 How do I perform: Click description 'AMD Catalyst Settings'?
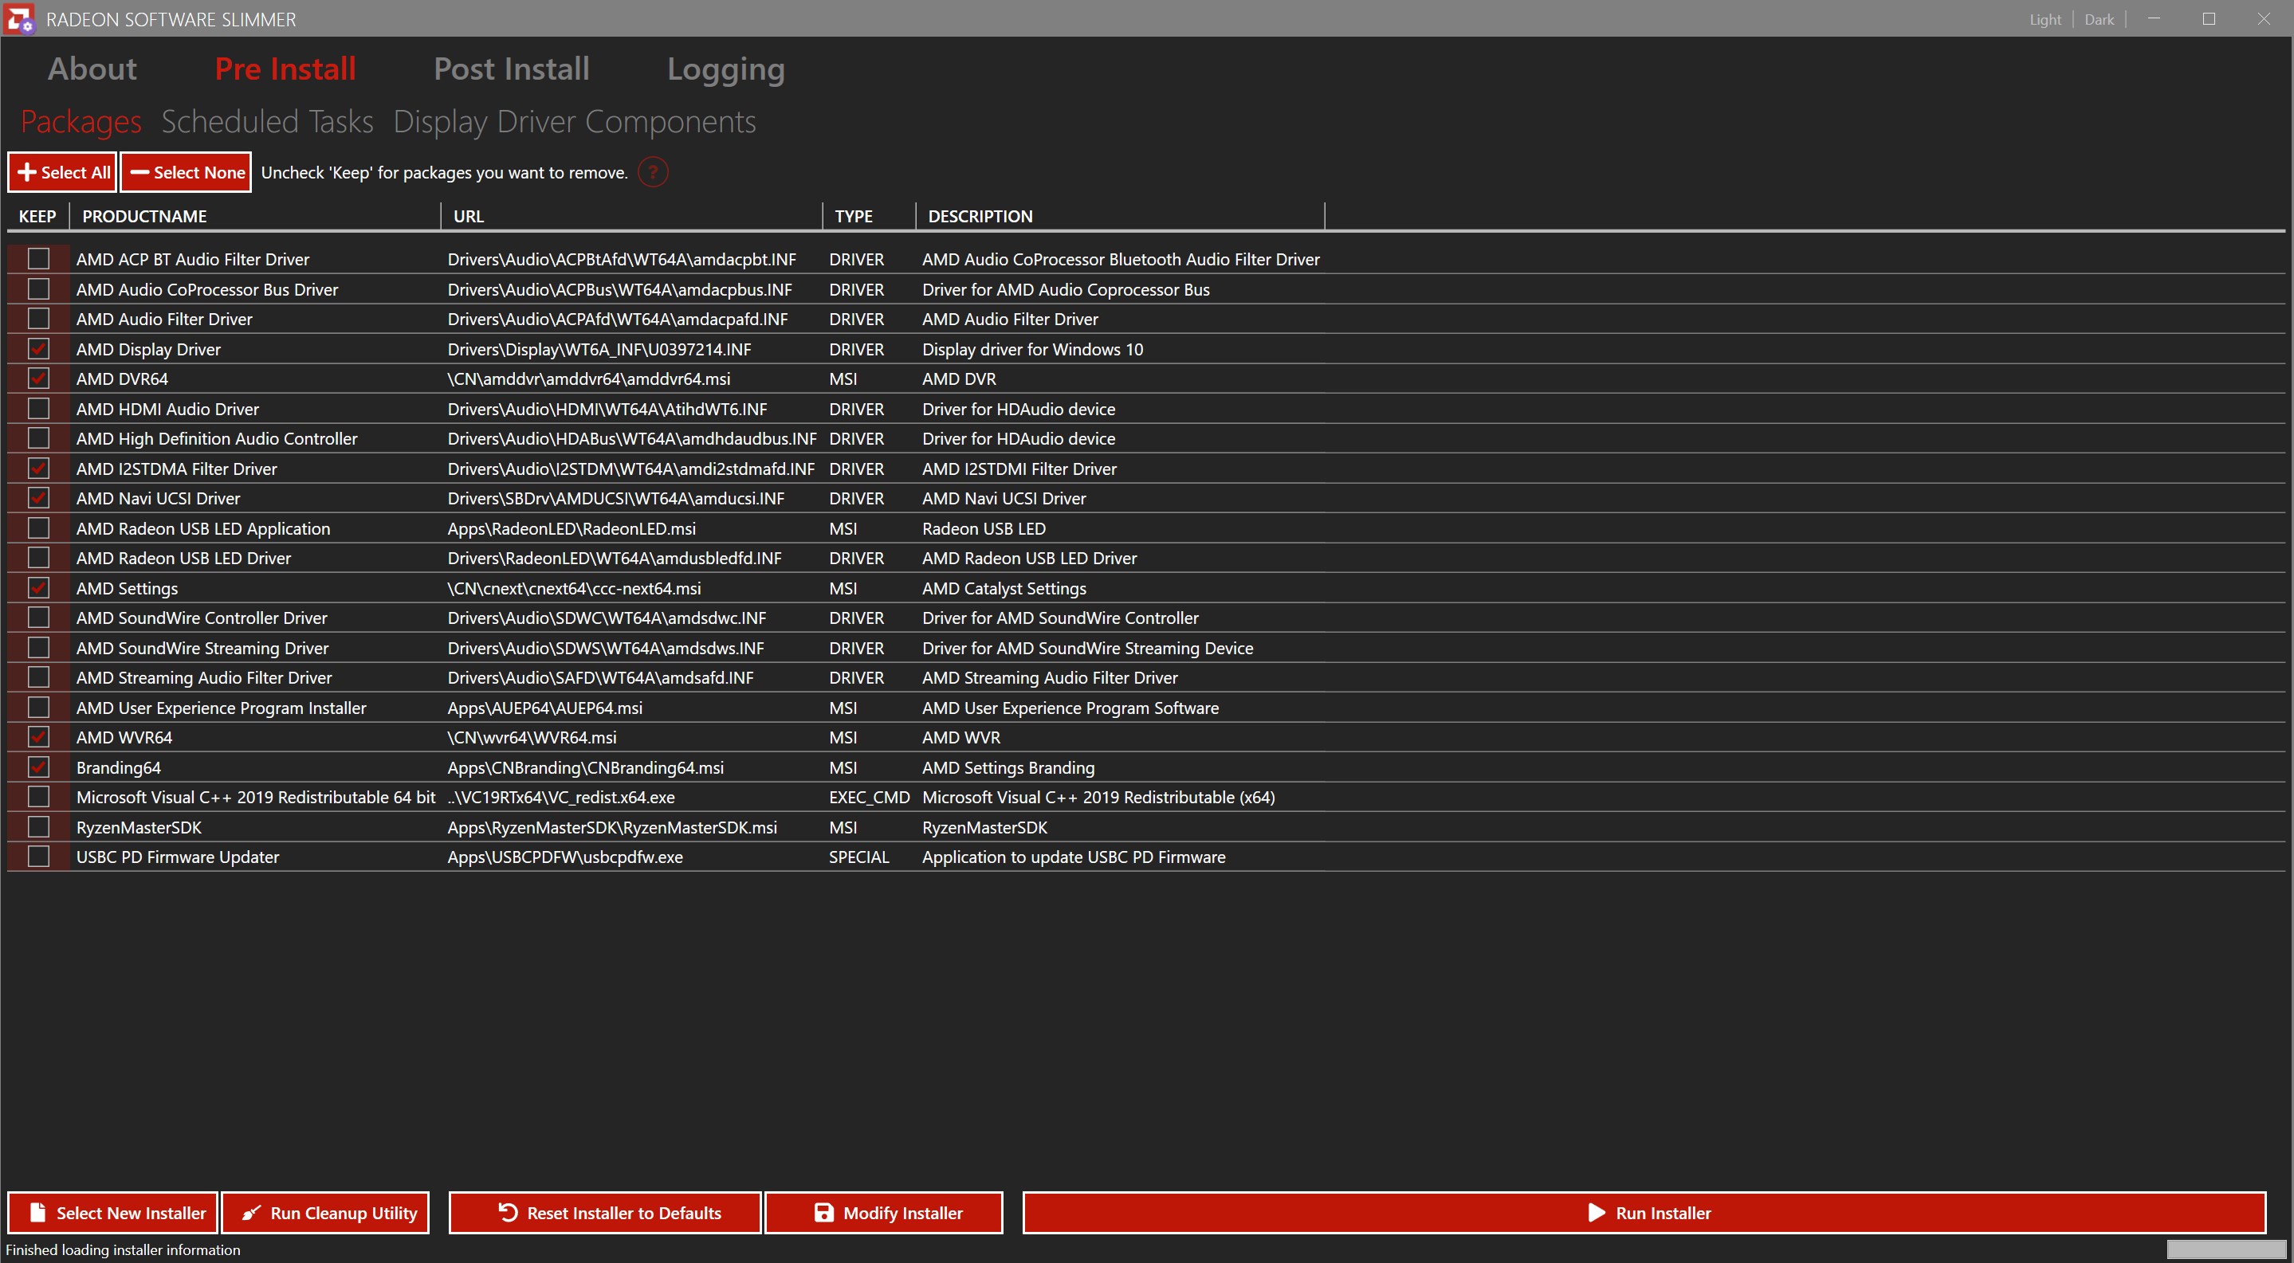tap(1004, 588)
